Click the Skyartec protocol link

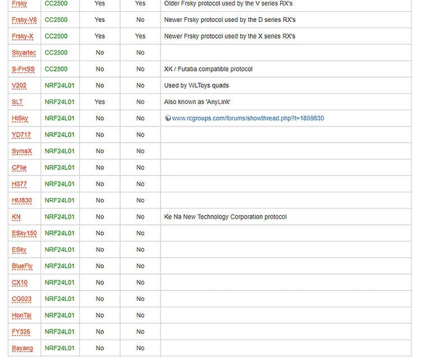point(24,53)
